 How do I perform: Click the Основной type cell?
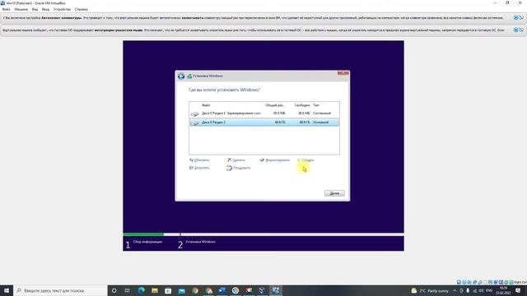(x=320, y=123)
